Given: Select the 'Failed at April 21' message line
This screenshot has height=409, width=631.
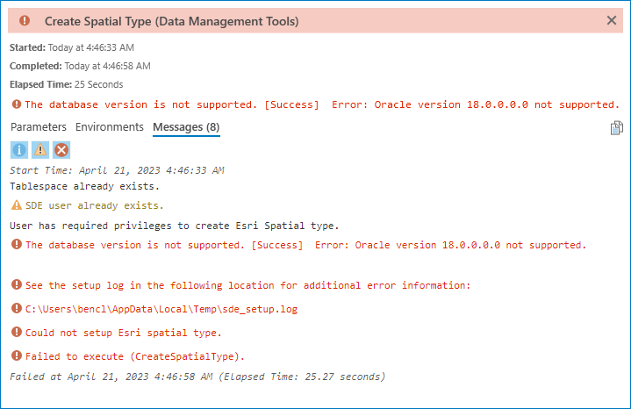Looking at the screenshot, I should (197, 377).
